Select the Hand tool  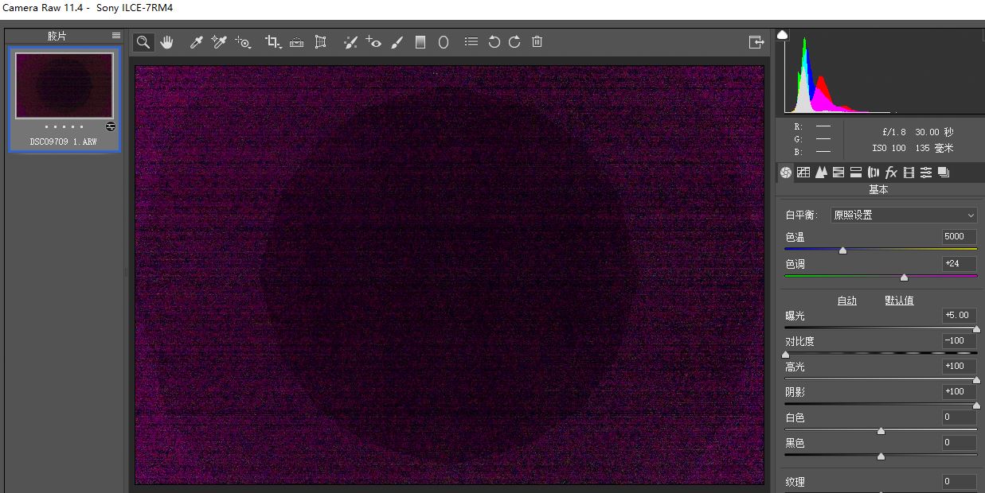click(166, 42)
